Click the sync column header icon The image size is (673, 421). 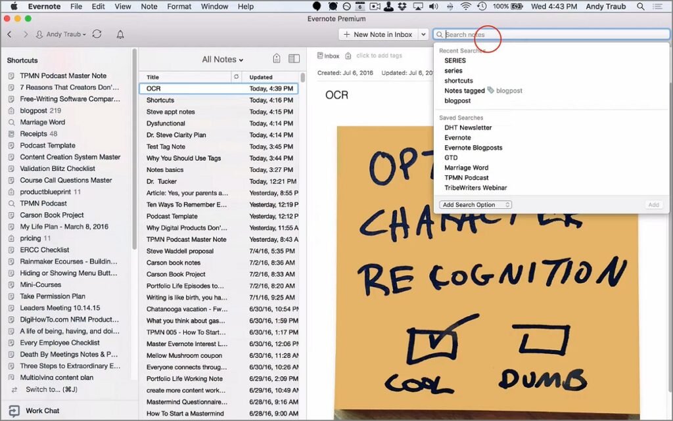click(x=236, y=77)
